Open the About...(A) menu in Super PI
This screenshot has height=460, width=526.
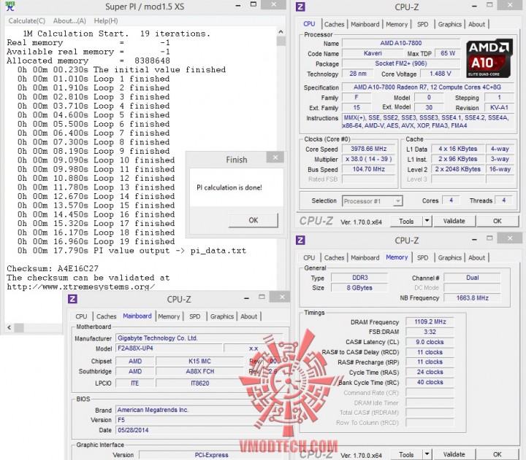click(69, 20)
